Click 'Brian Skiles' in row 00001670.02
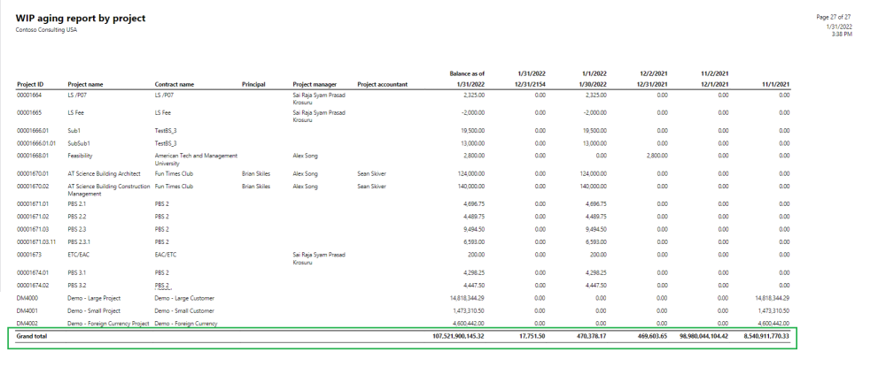 [256, 187]
